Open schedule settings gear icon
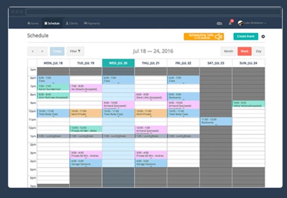The width and height of the screenshot is (287, 198). tap(263, 37)
